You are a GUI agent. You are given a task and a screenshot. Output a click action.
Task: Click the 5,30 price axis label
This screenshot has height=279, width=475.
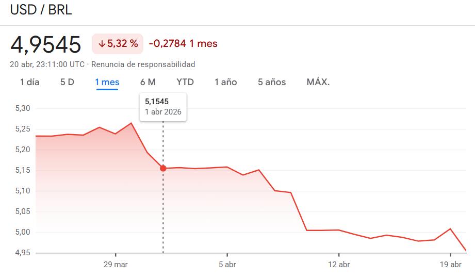24,108
